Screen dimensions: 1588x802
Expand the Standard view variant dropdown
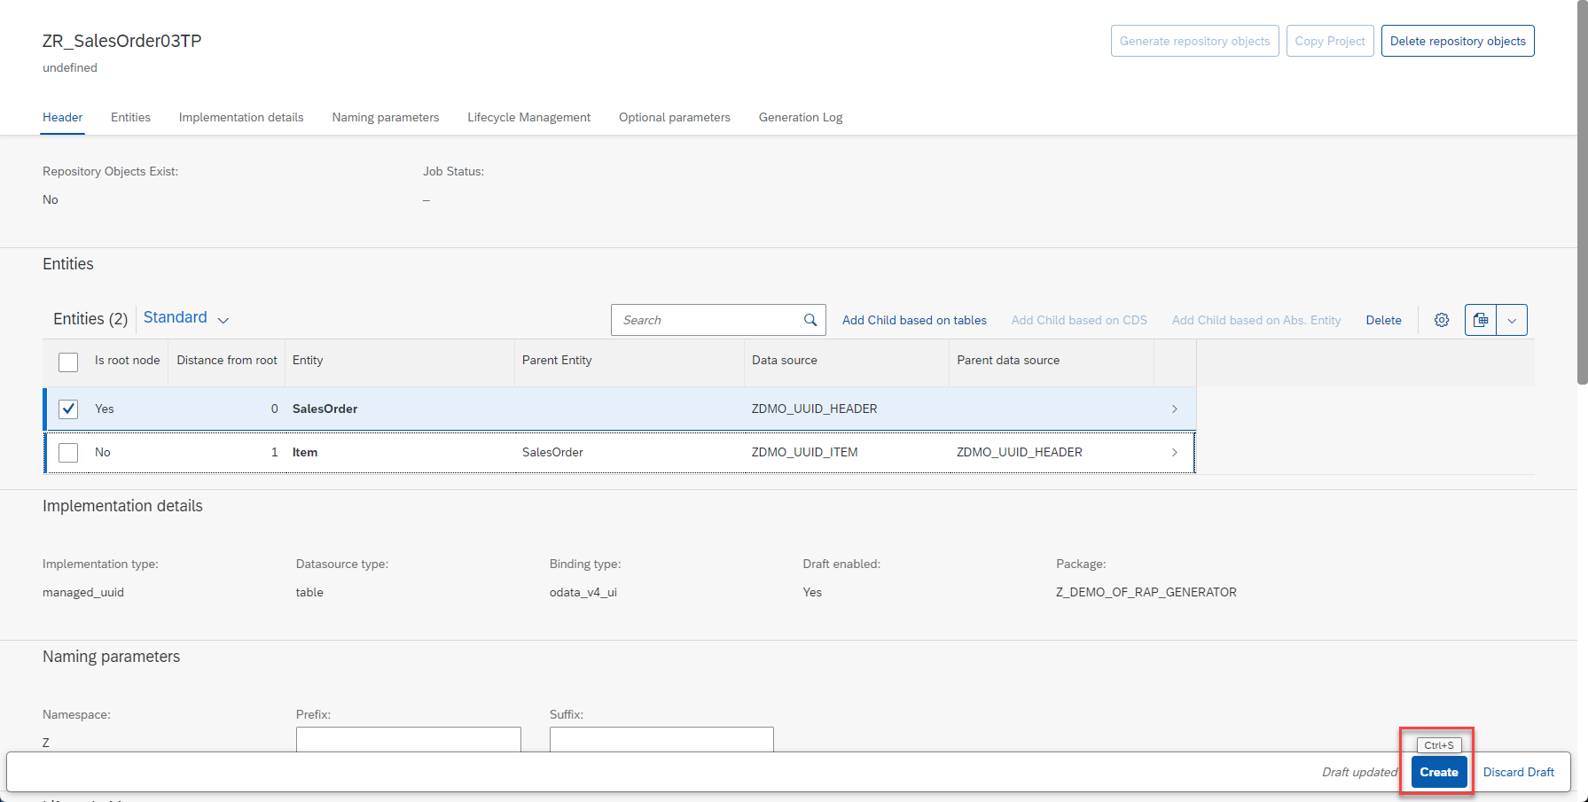pos(223,320)
